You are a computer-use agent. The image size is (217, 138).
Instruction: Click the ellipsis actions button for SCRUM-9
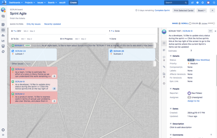210,31
